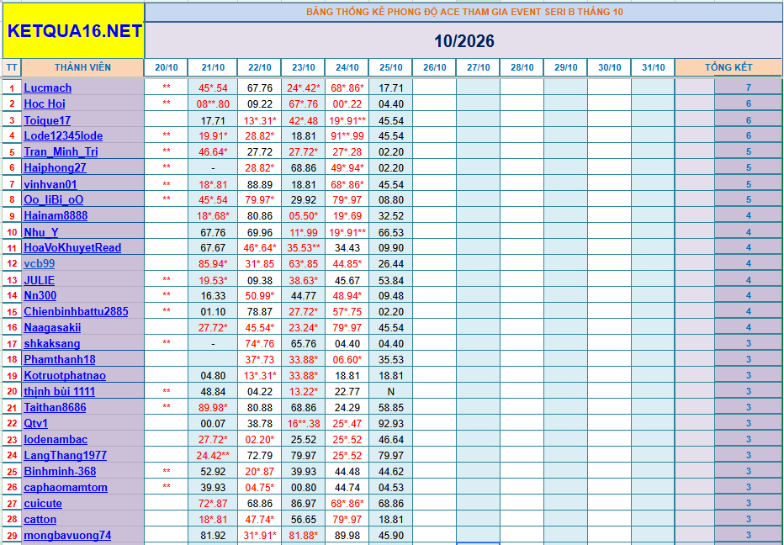Open Hainam8888 member link
Screen dimensions: 784x545
[56, 216]
